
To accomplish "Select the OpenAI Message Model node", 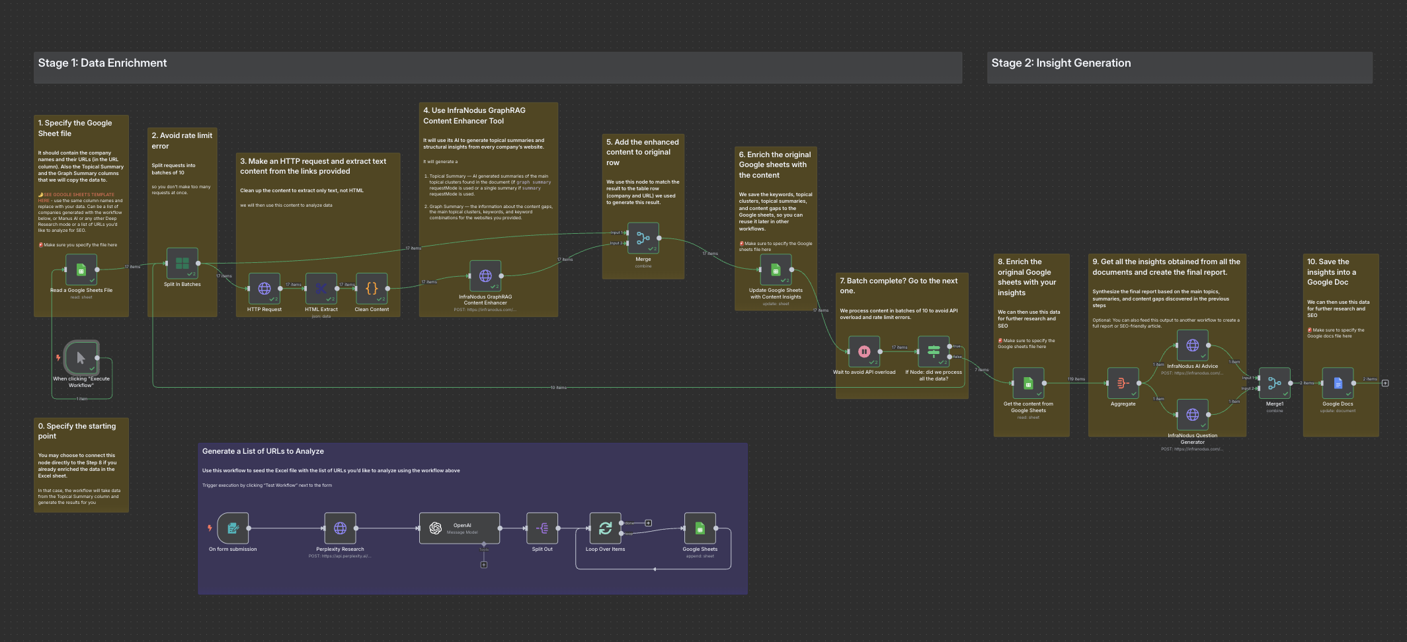I will pos(460,528).
